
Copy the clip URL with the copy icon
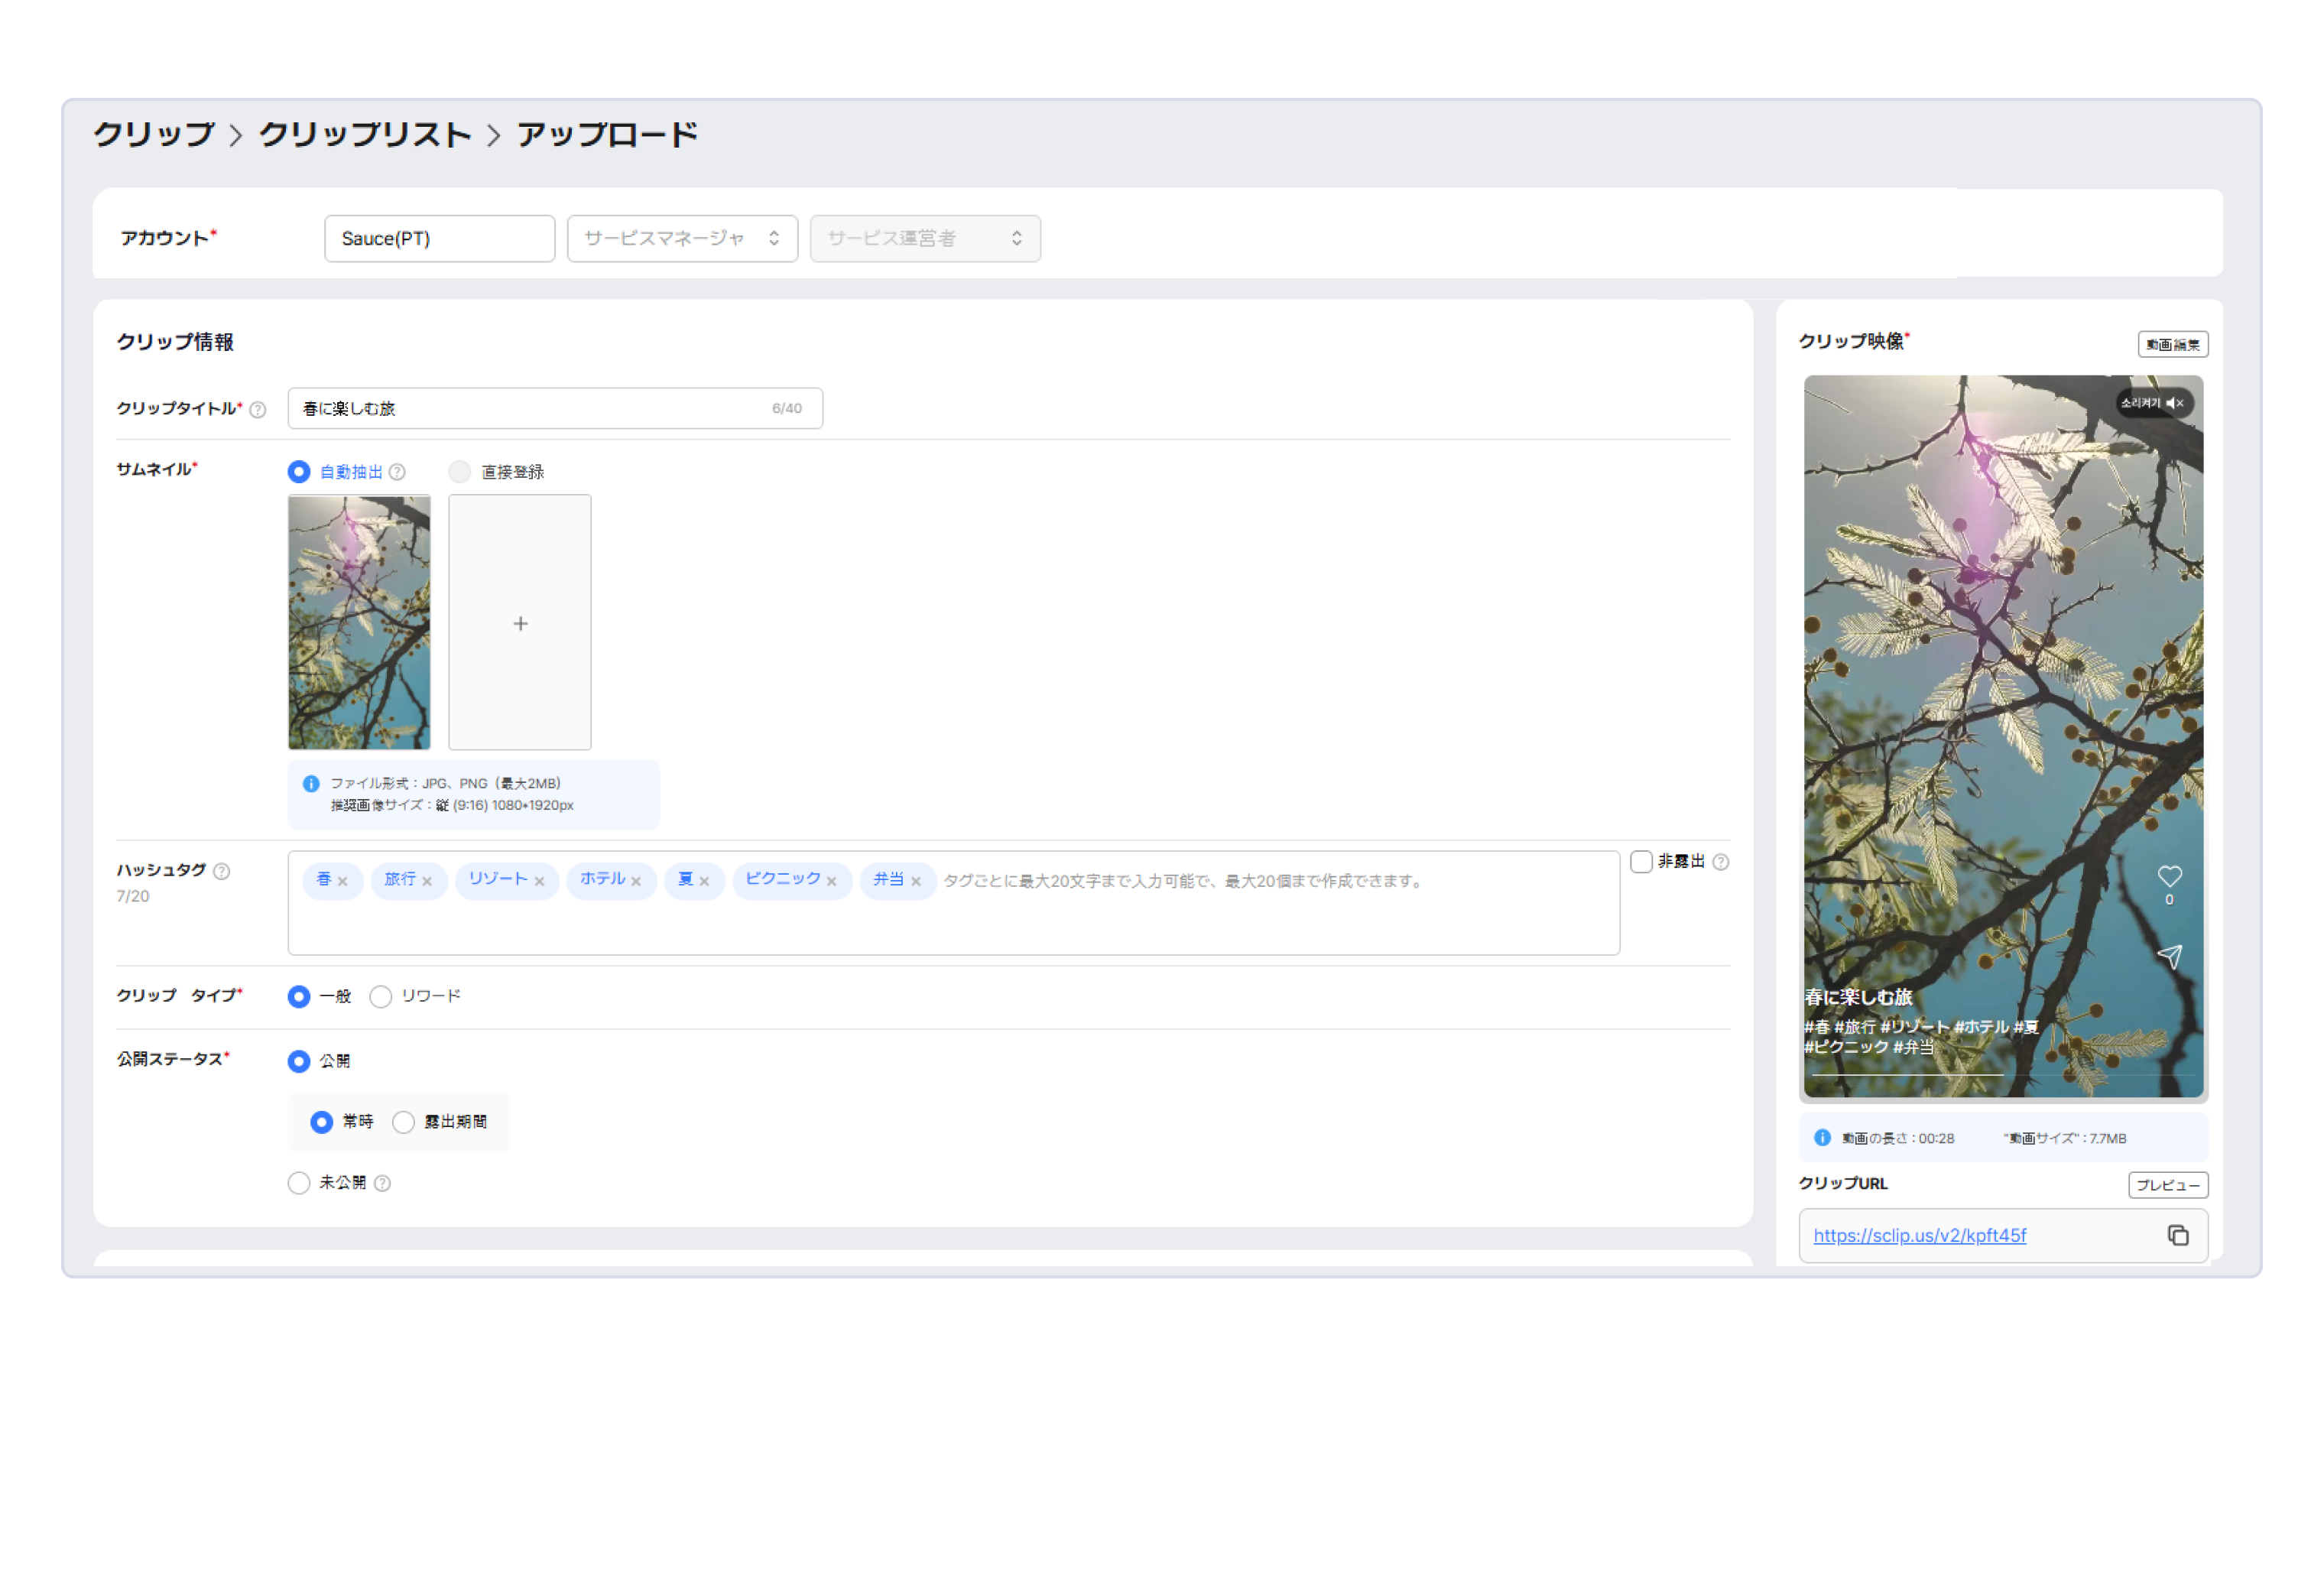2177,1235
